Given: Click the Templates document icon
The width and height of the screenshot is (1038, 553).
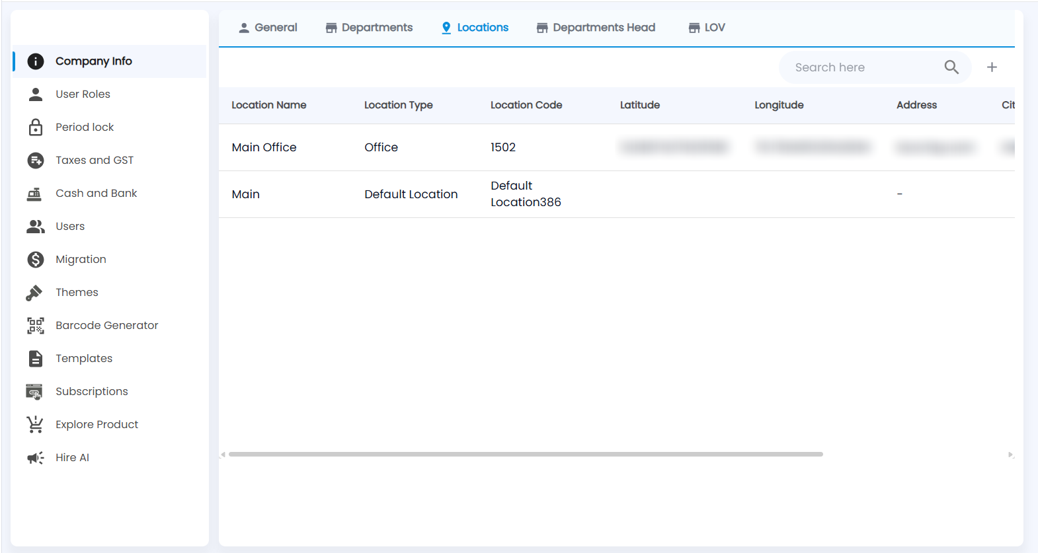Looking at the screenshot, I should click(36, 359).
